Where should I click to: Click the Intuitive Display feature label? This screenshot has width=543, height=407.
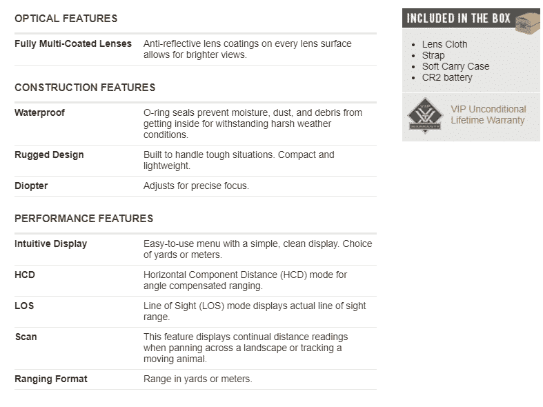(50, 244)
